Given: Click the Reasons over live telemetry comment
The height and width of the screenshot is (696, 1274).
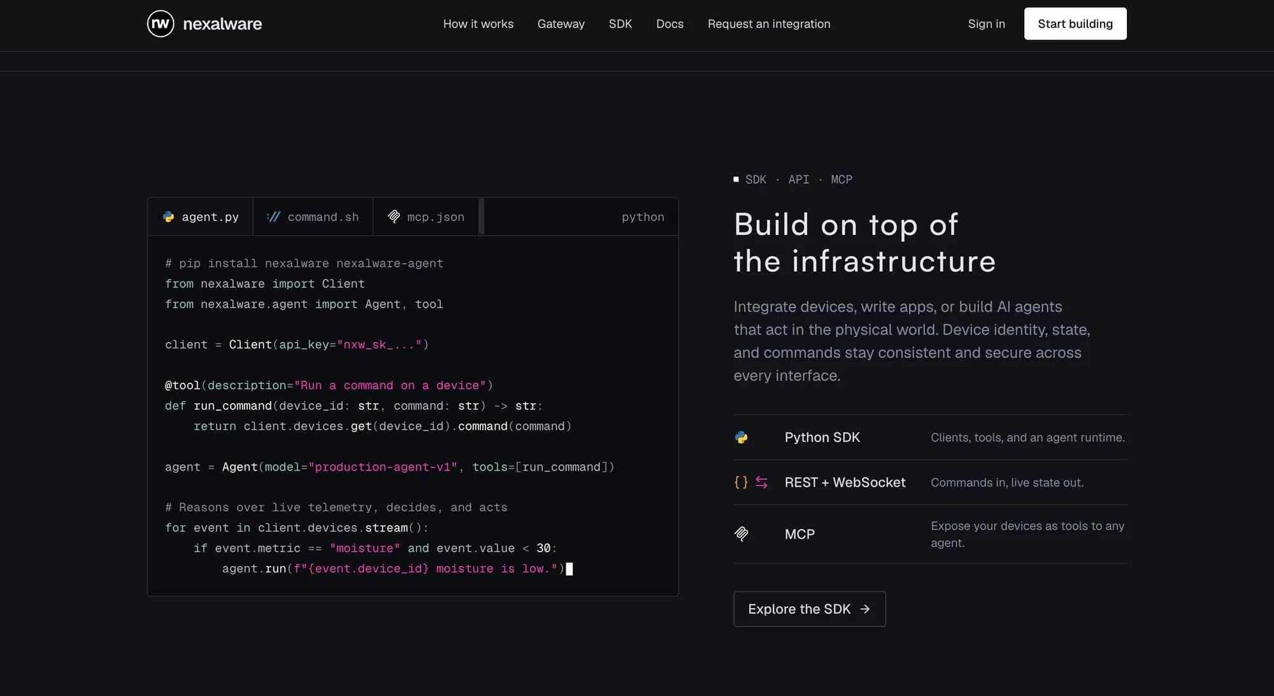Looking at the screenshot, I should tap(336, 508).
